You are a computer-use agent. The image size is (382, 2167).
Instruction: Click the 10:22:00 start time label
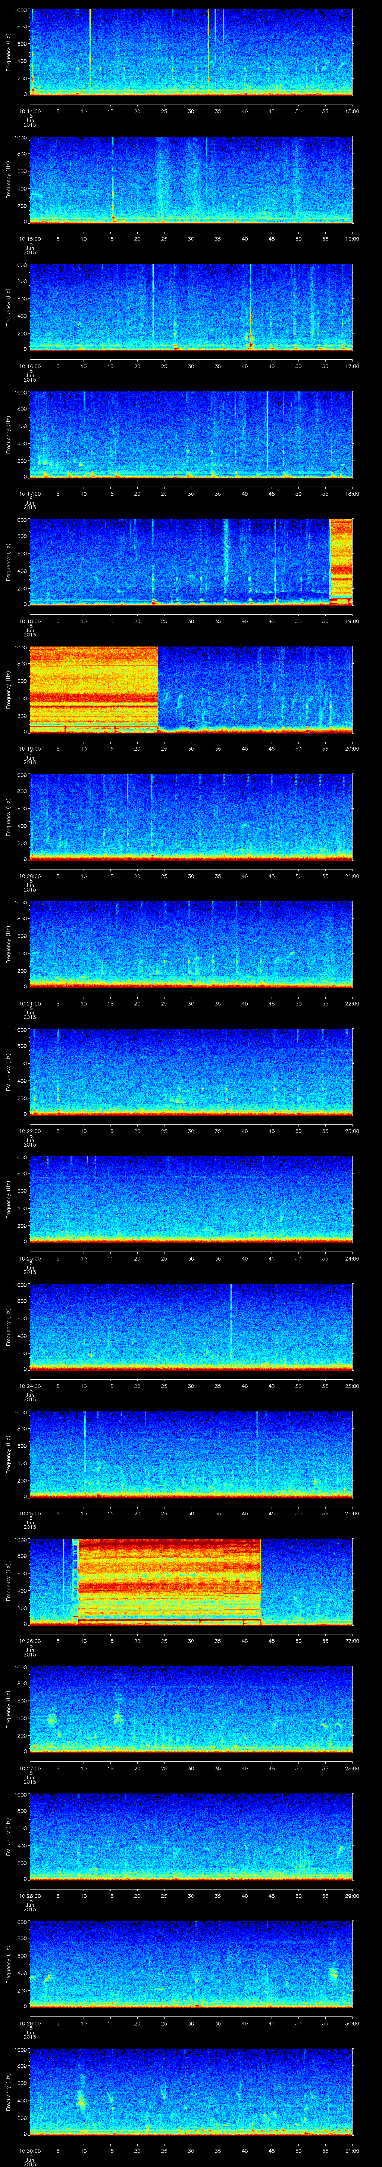(x=29, y=1131)
